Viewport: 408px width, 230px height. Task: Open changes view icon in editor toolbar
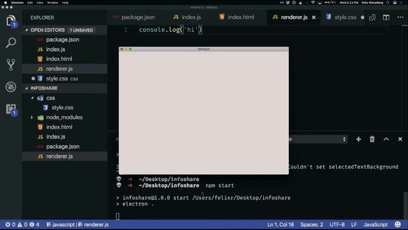[x=372, y=17]
